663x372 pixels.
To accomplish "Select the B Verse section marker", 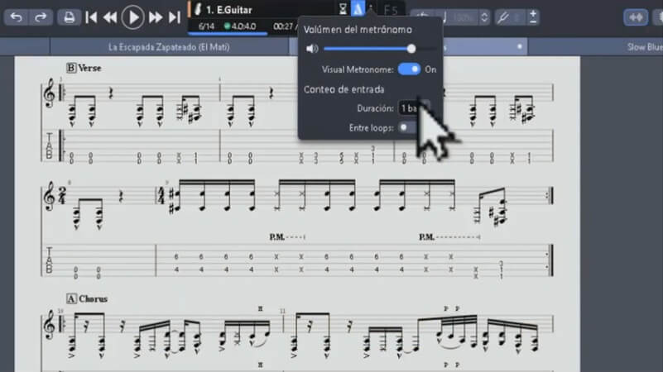I will (x=84, y=68).
